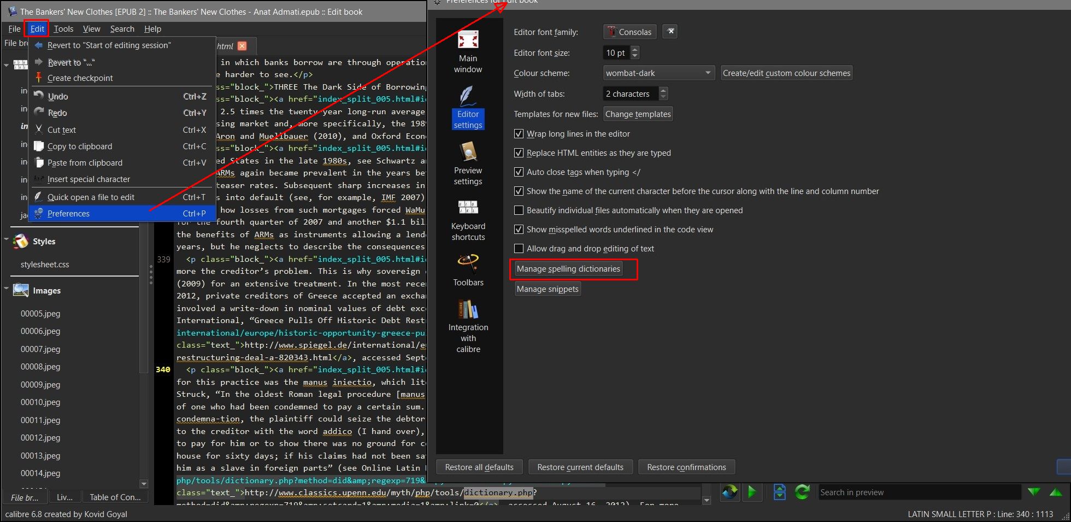The image size is (1071, 522).
Task: Switch to the Live CSS bottom tab
Action: 64,497
